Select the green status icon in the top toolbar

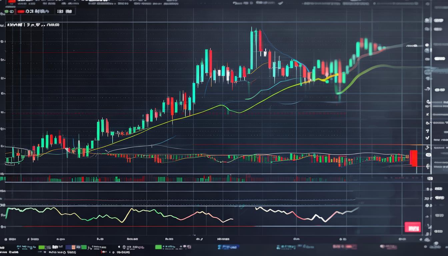(x=7, y=12)
